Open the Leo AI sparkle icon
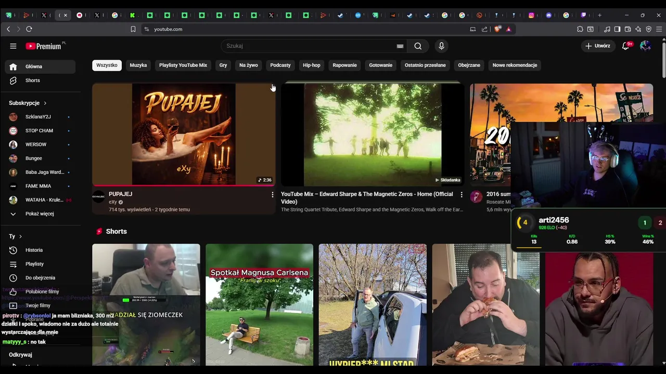Screen dimensions: 666x374 (638, 29)
